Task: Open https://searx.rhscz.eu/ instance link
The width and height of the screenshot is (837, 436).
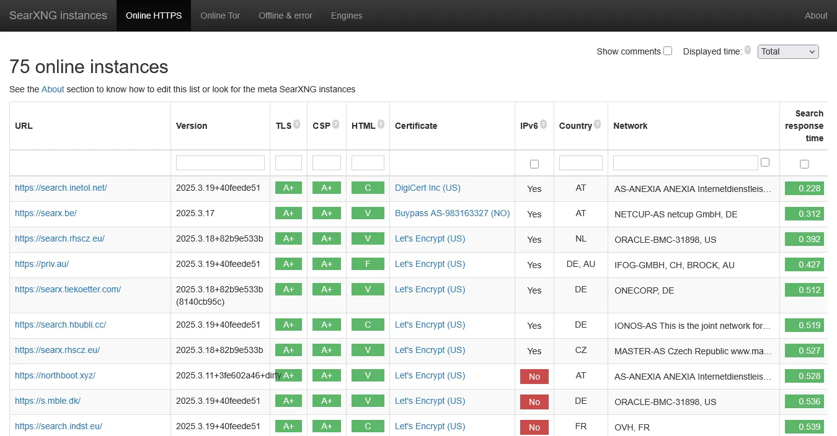Action: [57, 350]
